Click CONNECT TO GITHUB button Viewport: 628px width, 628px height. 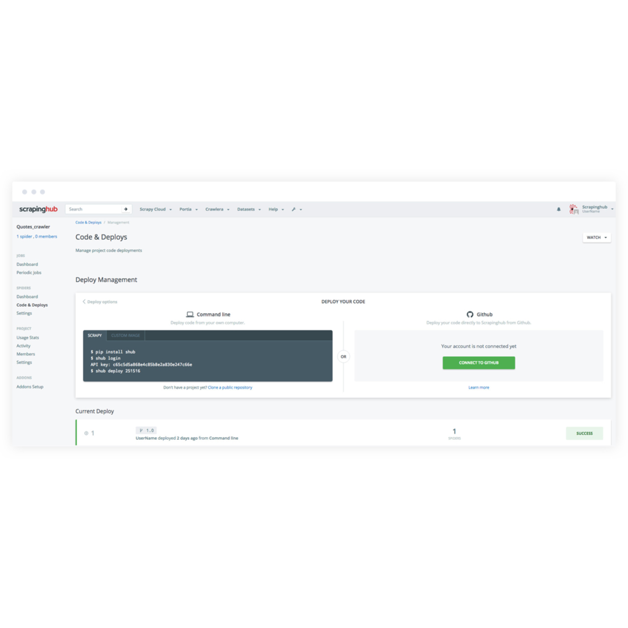[478, 363]
